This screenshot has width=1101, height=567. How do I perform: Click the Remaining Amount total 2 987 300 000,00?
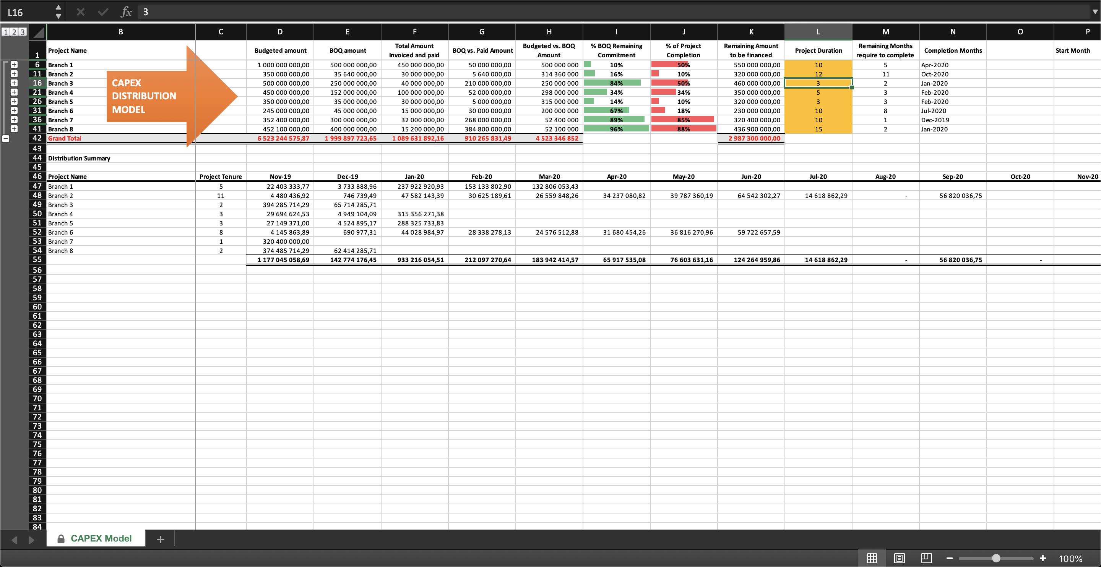751,138
